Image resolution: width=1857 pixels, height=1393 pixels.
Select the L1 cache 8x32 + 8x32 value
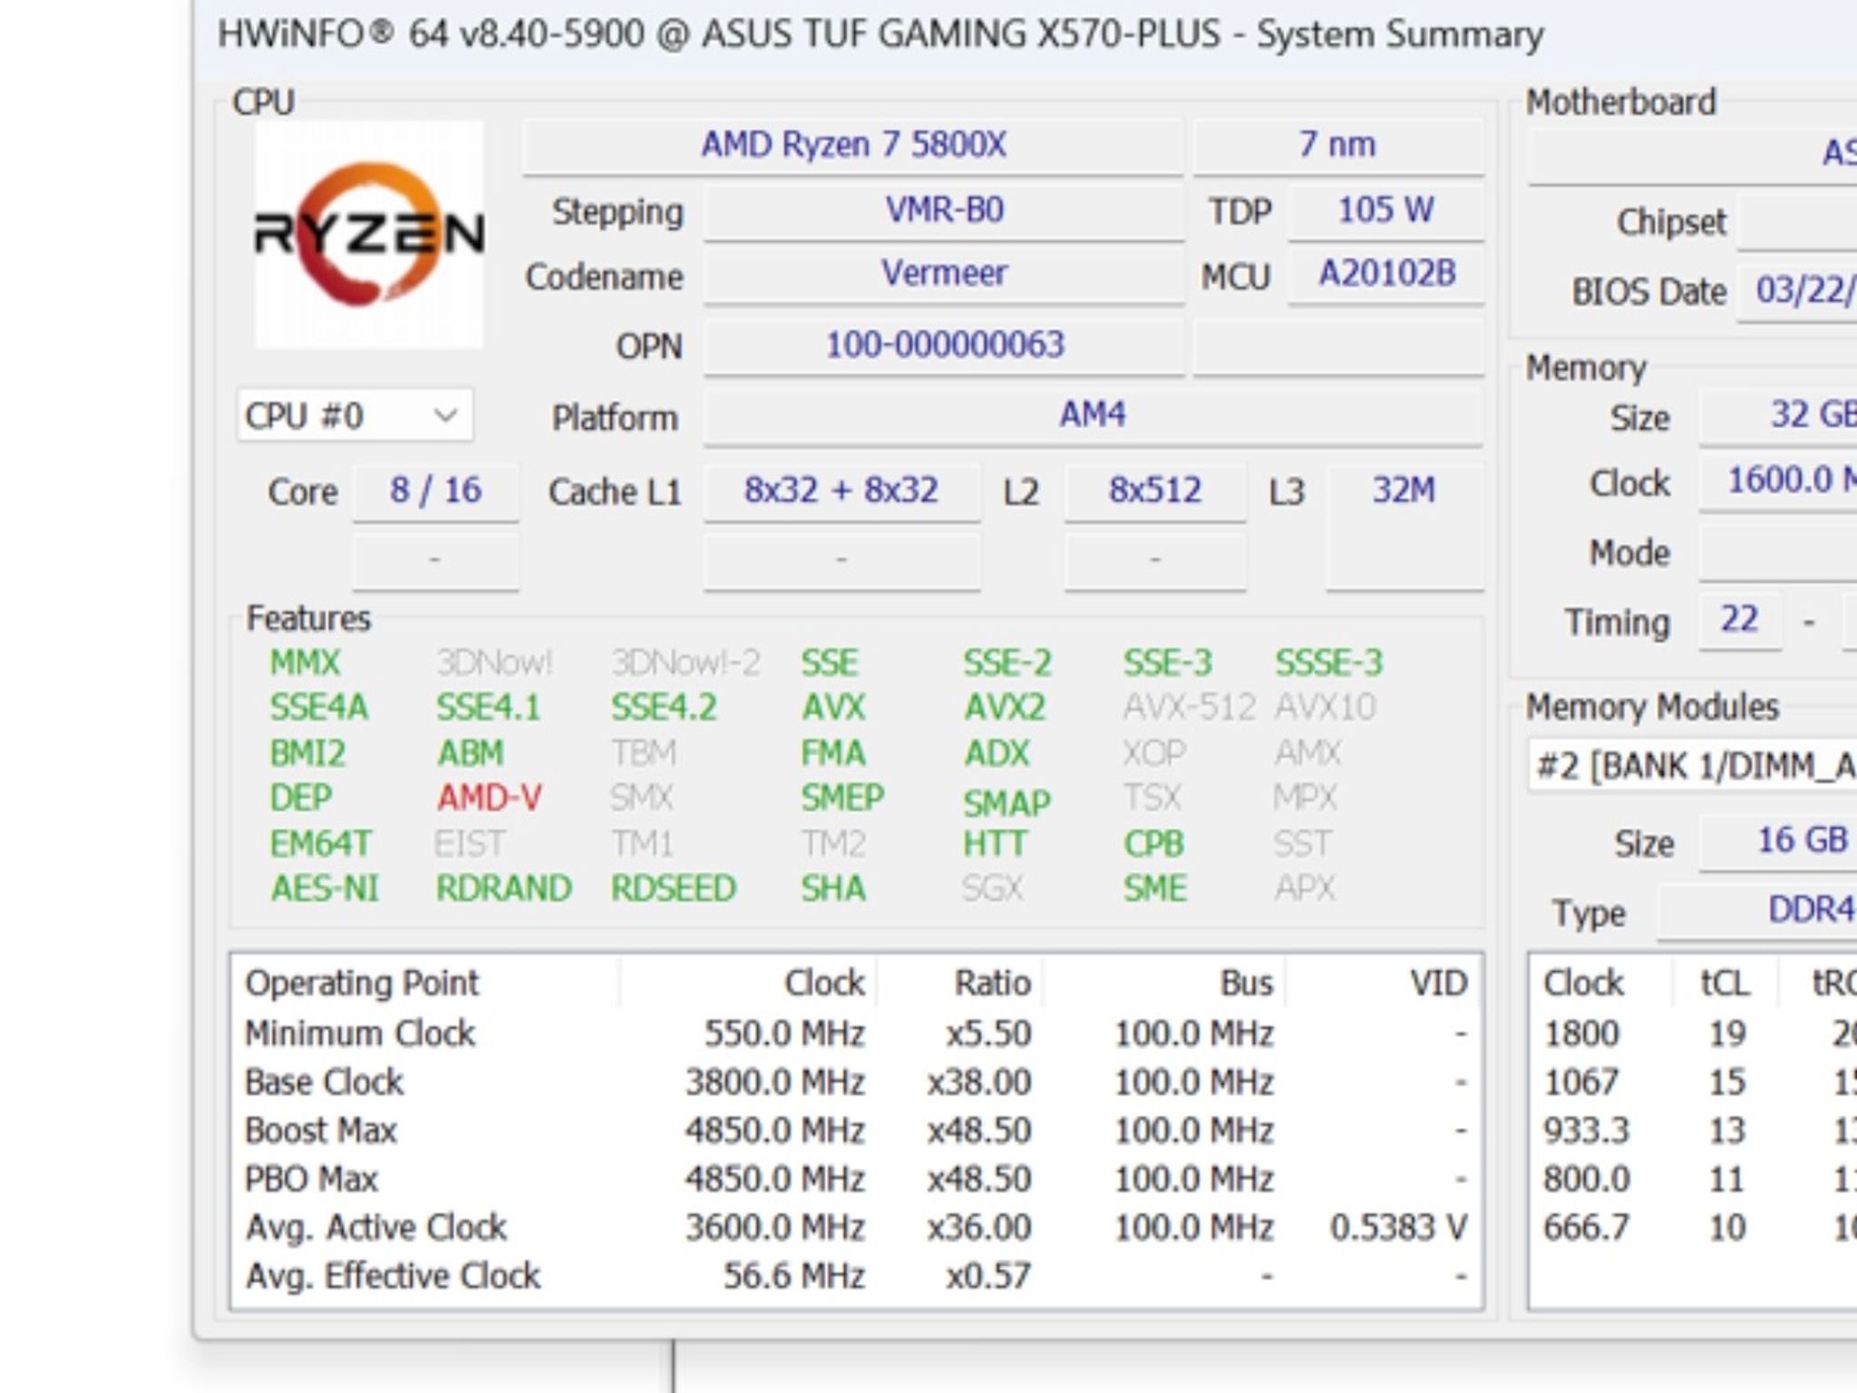pos(841,492)
